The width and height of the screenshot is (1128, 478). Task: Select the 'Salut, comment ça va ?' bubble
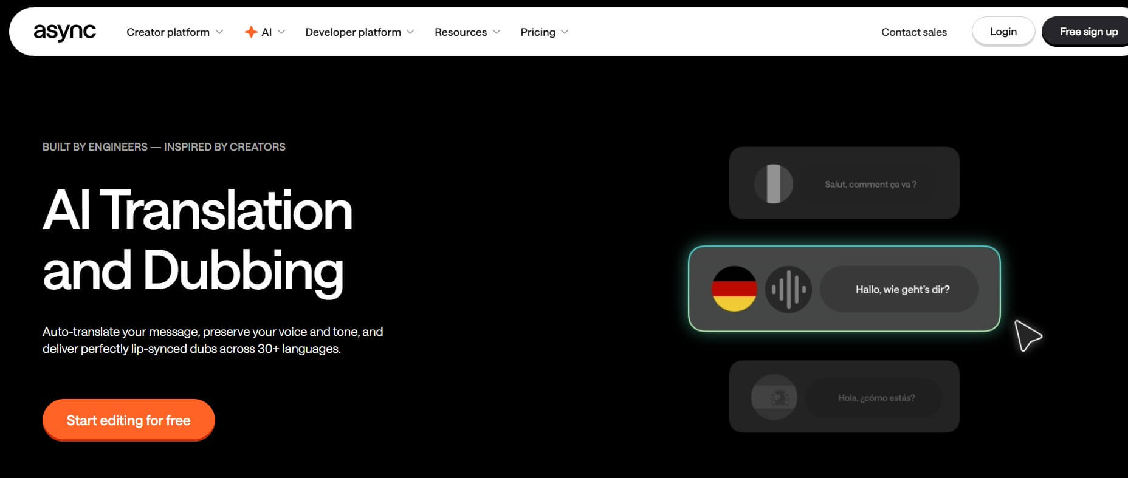(870, 184)
